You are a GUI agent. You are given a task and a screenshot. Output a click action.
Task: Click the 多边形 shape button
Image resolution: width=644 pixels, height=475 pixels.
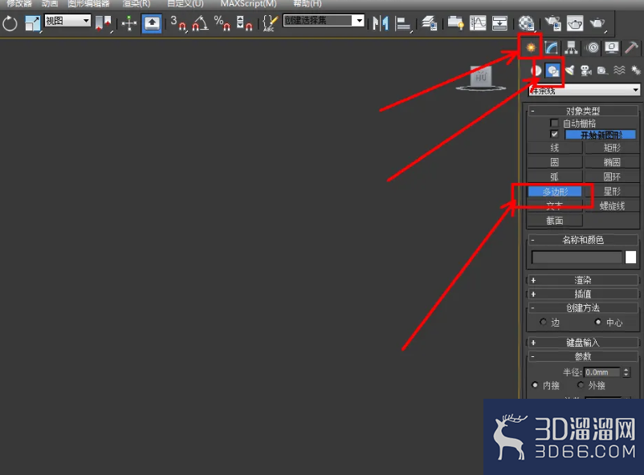[x=554, y=191]
